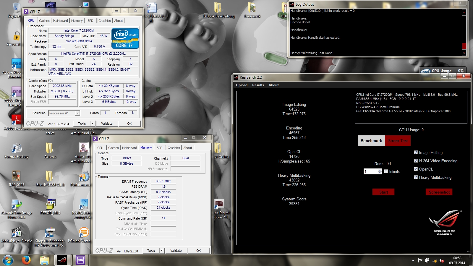Click the Log Output scrollbar thumb

464,46
